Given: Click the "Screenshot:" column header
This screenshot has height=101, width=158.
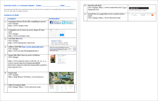Looking at the screenshot, I should point(54,19).
